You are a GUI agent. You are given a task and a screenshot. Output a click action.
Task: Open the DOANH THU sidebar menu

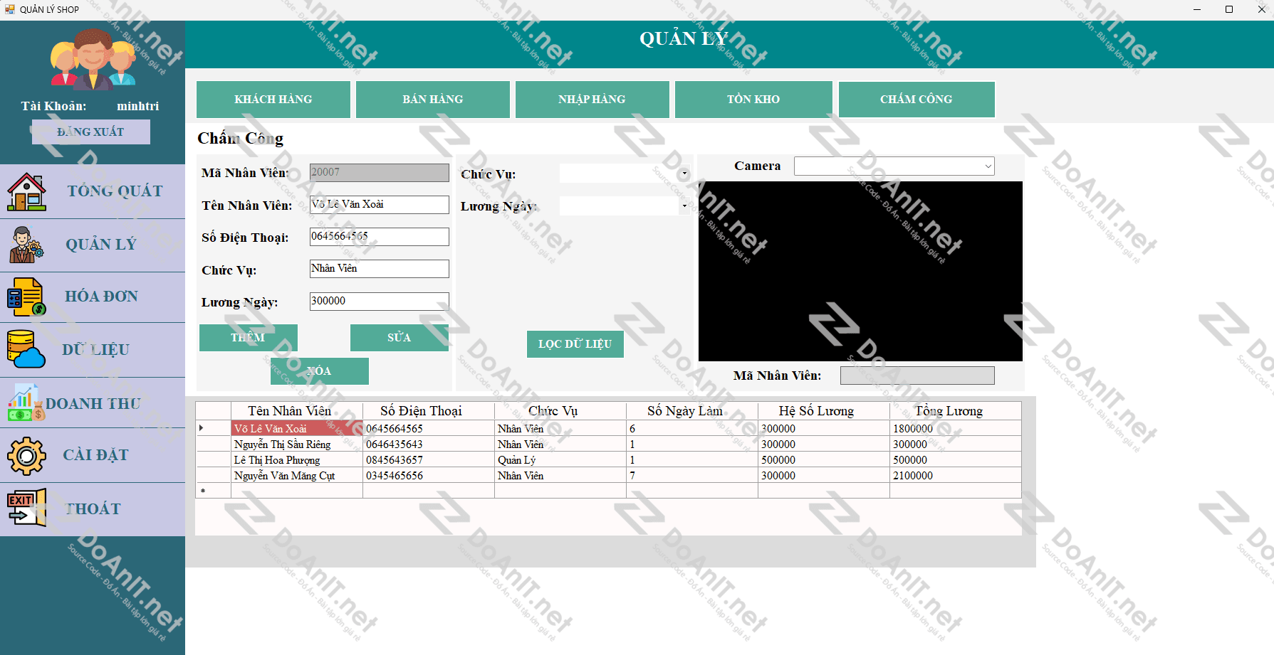93,403
